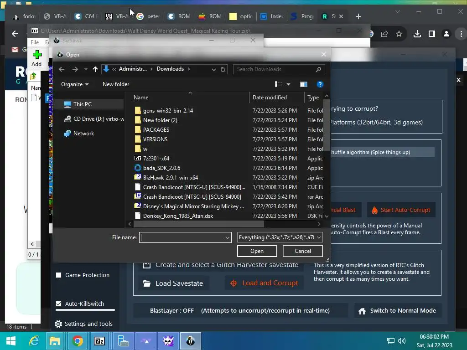Click the horizontal file list scrollbar
The height and width of the screenshot is (350, 467).
(x=199, y=224)
